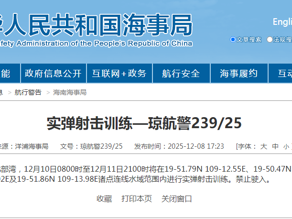Click the 海南海事局 breadcrumb link
Viewport: 292px width, 219px height.
(x=70, y=92)
